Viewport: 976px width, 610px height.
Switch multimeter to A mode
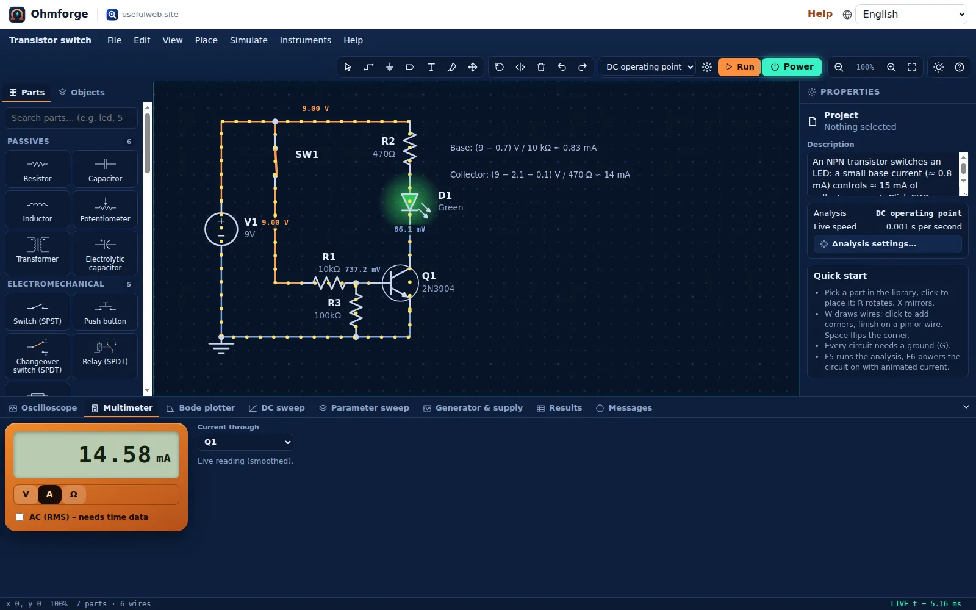(x=49, y=494)
